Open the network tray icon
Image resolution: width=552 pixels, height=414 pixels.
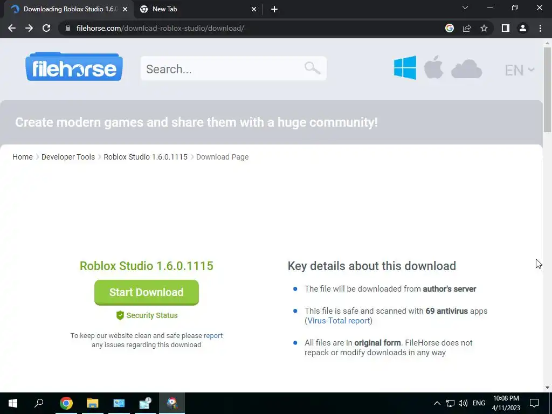pos(450,403)
